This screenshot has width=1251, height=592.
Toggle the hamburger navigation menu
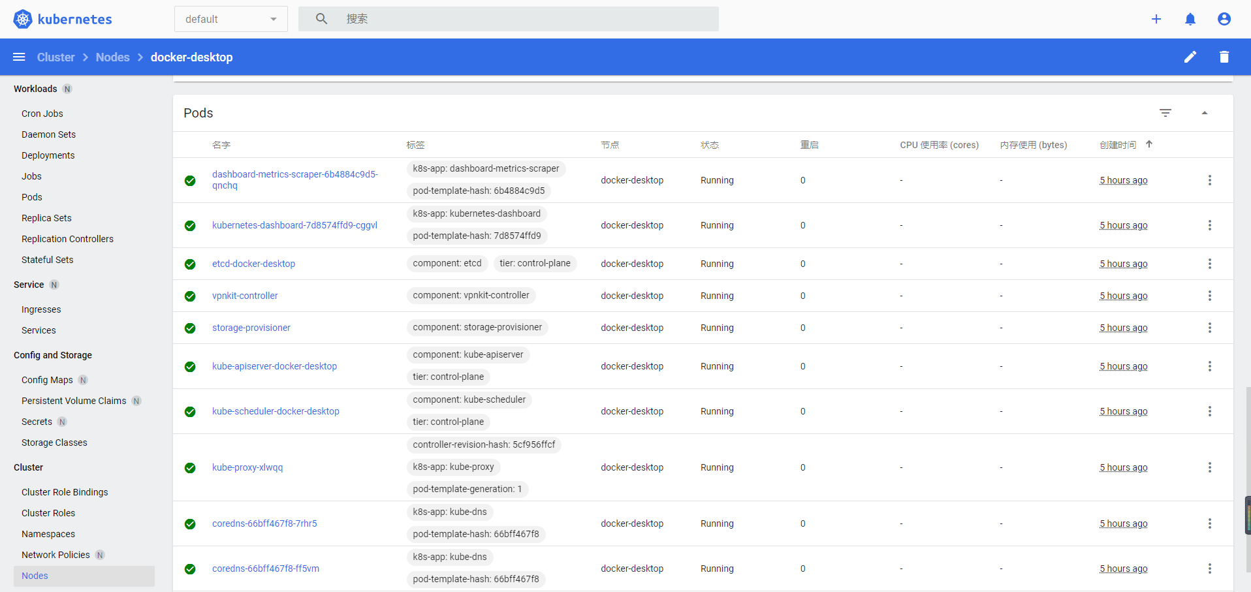[19, 57]
